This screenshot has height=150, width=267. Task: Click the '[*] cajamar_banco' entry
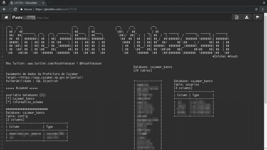(20, 99)
